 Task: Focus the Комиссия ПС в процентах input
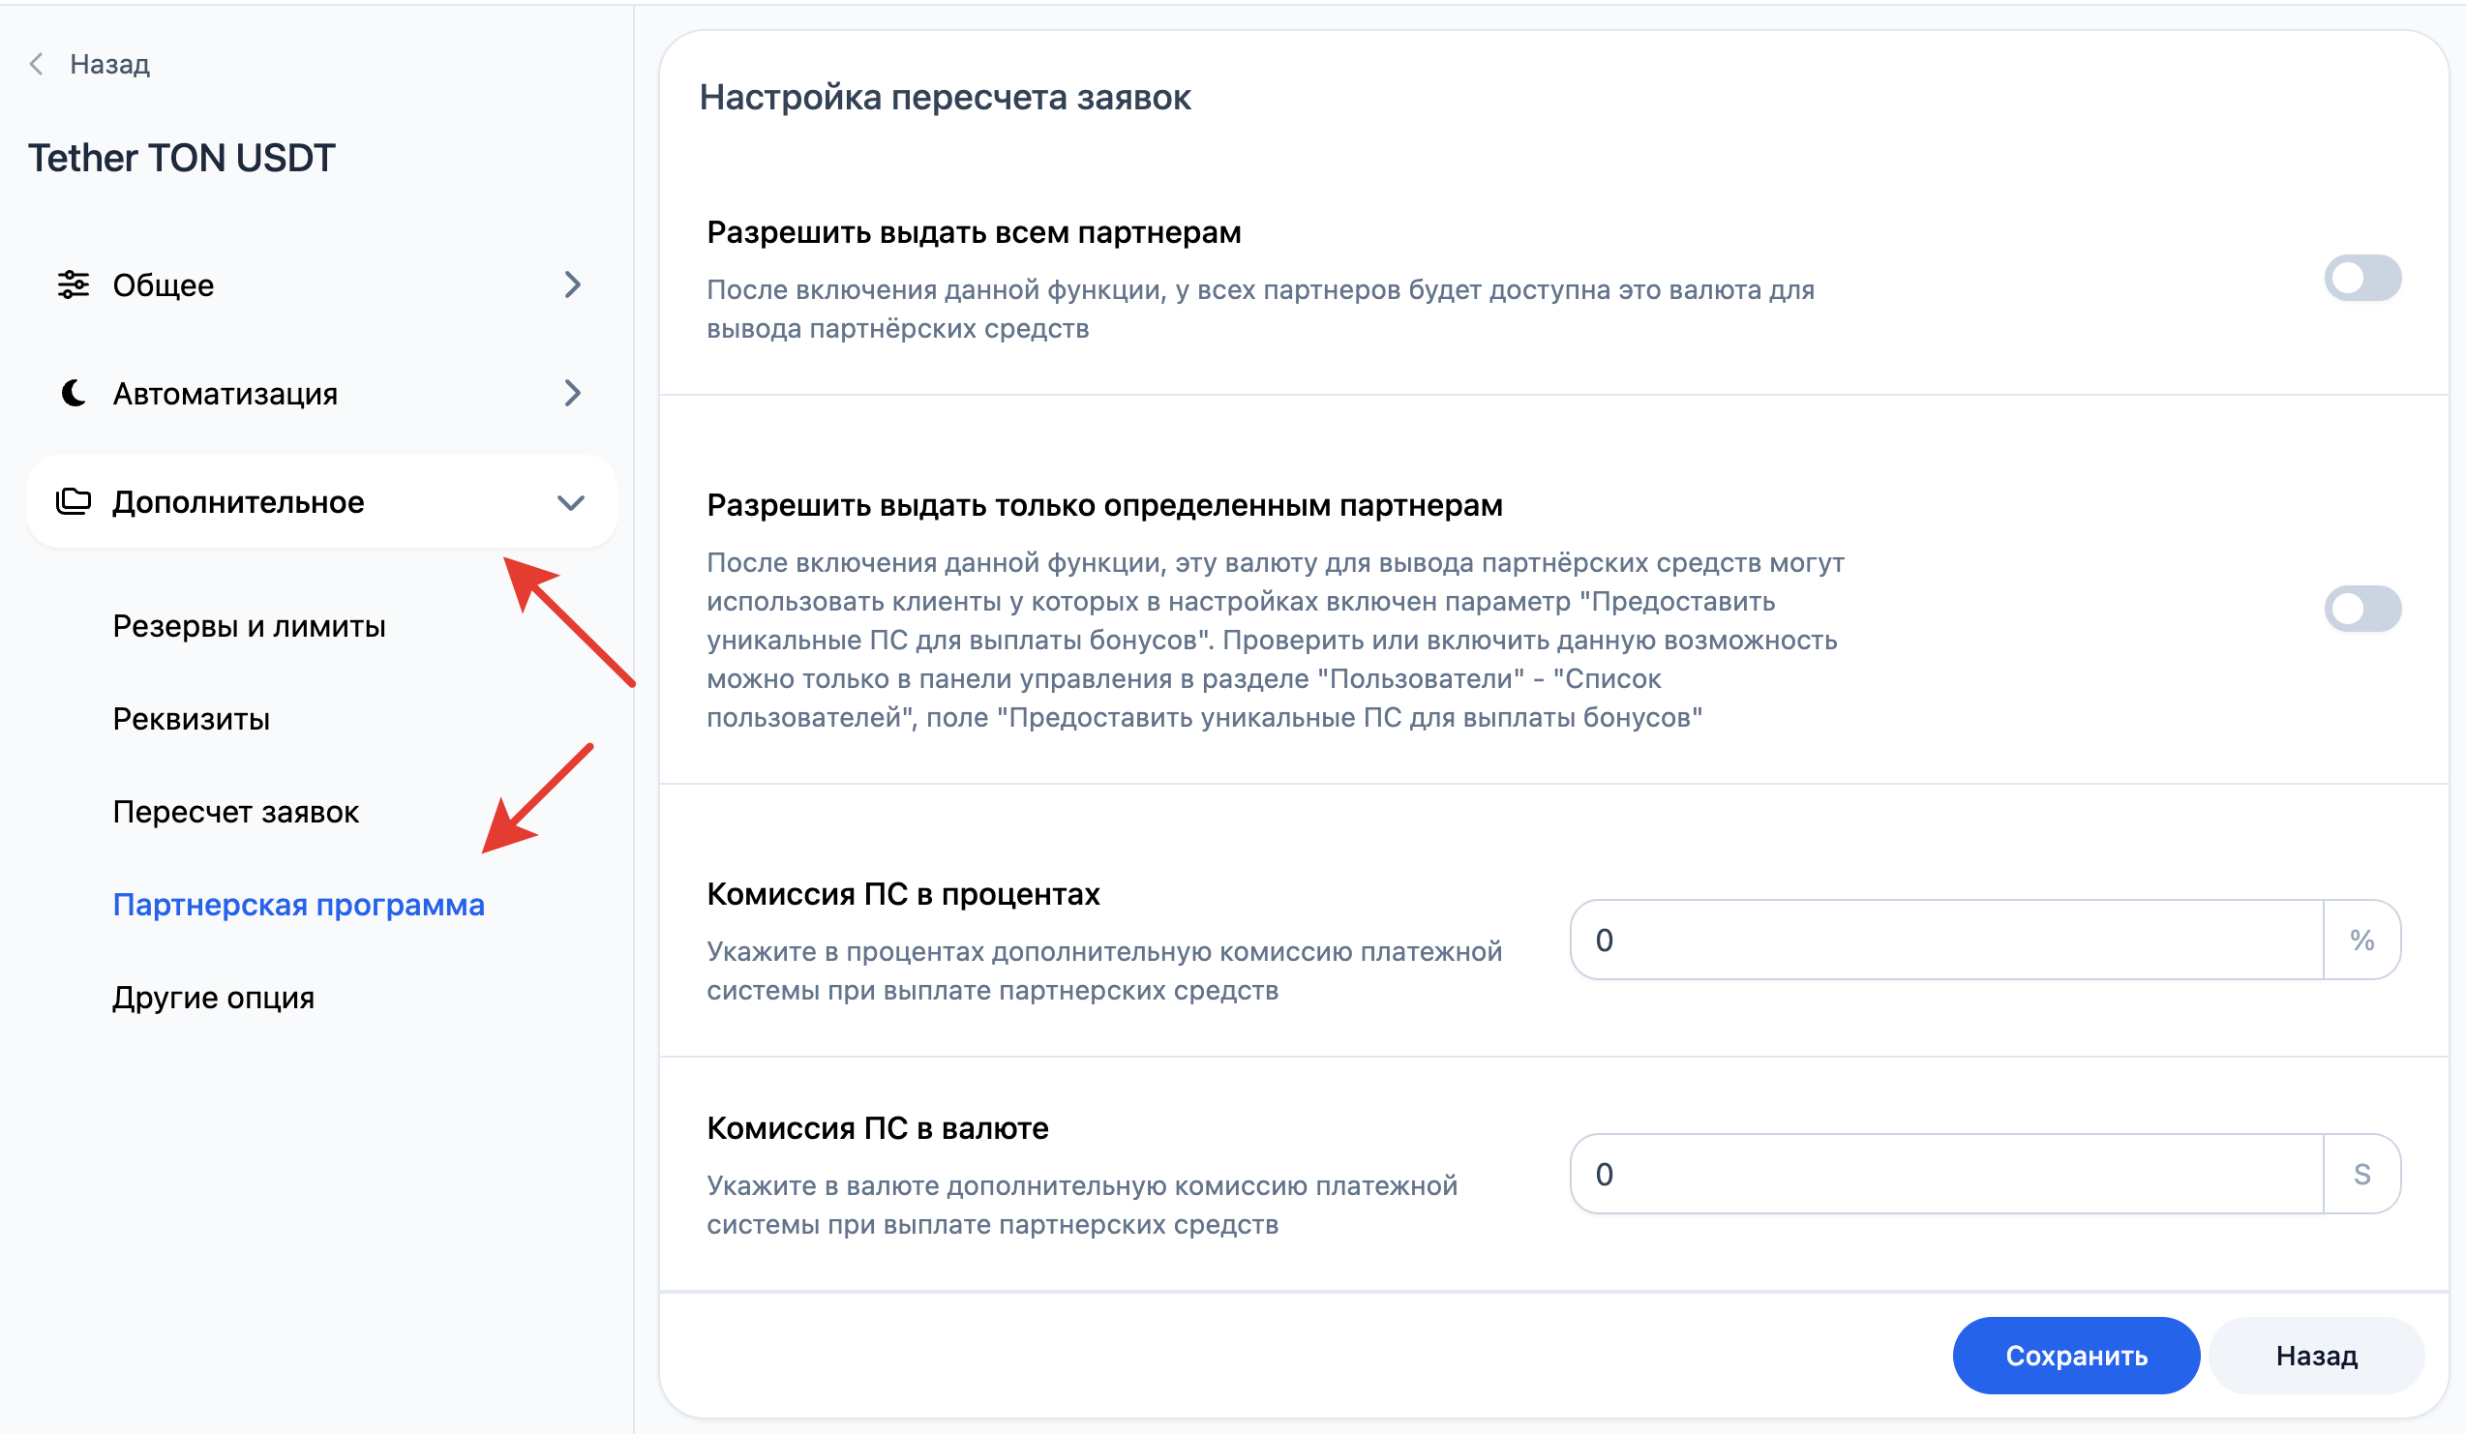[1946, 940]
